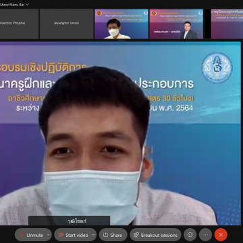Open video options arrow beside Start video
Image resolution: width=243 pixels, height=243 pixels.
pos(94,235)
